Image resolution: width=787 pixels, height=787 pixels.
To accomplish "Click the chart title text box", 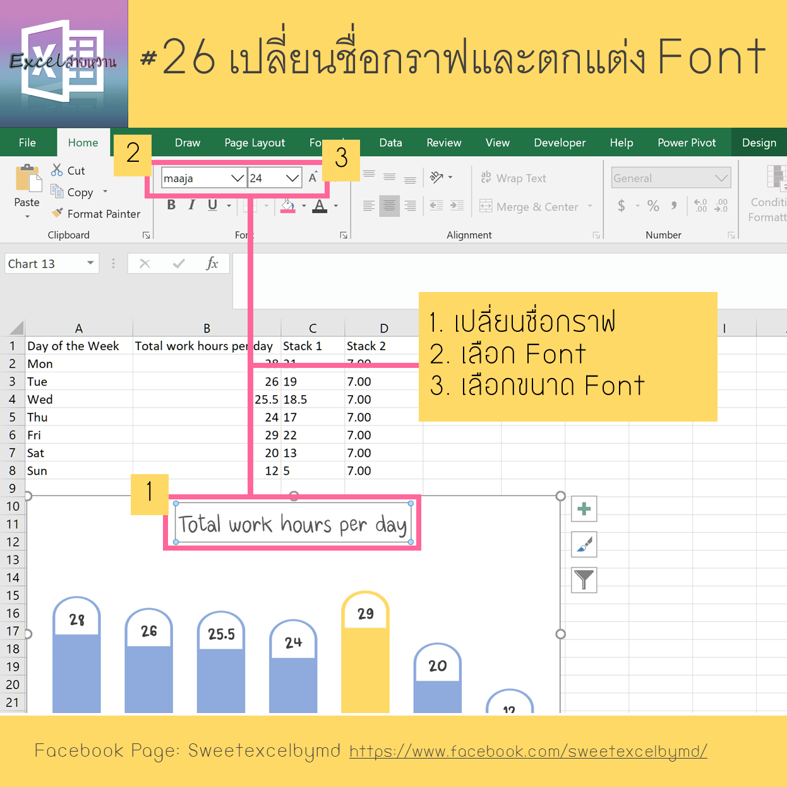I will (293, 523).
